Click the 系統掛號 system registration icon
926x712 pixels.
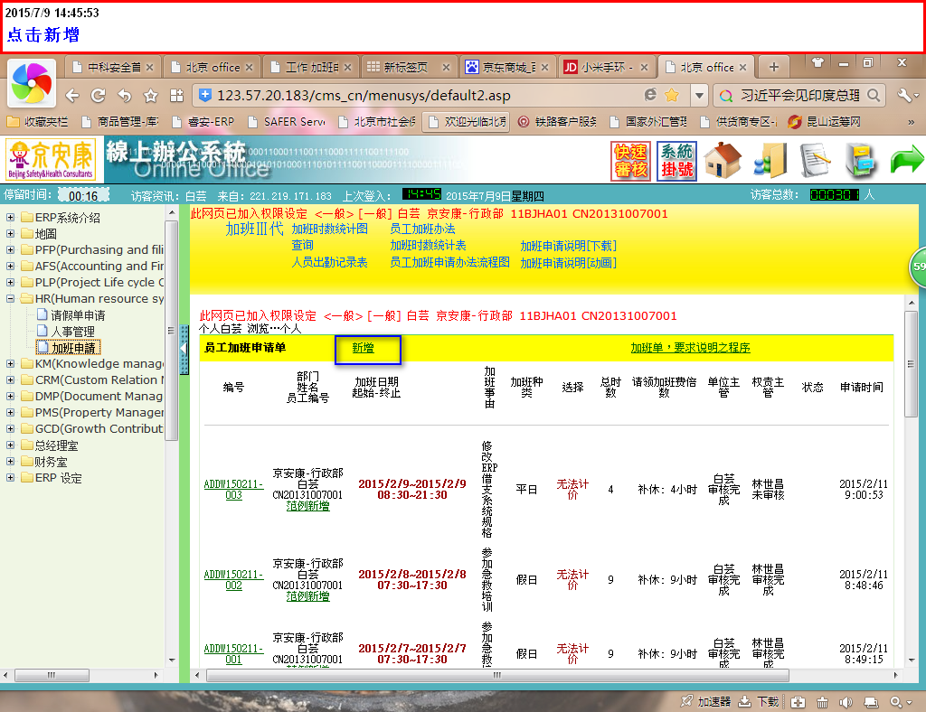pos(676,162)
